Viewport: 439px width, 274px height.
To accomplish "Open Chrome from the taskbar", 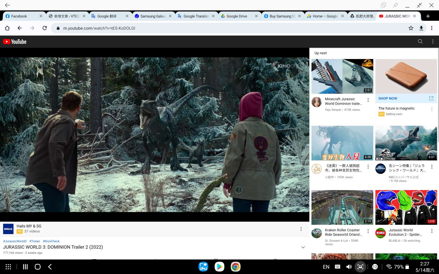I will coord(236,267).
